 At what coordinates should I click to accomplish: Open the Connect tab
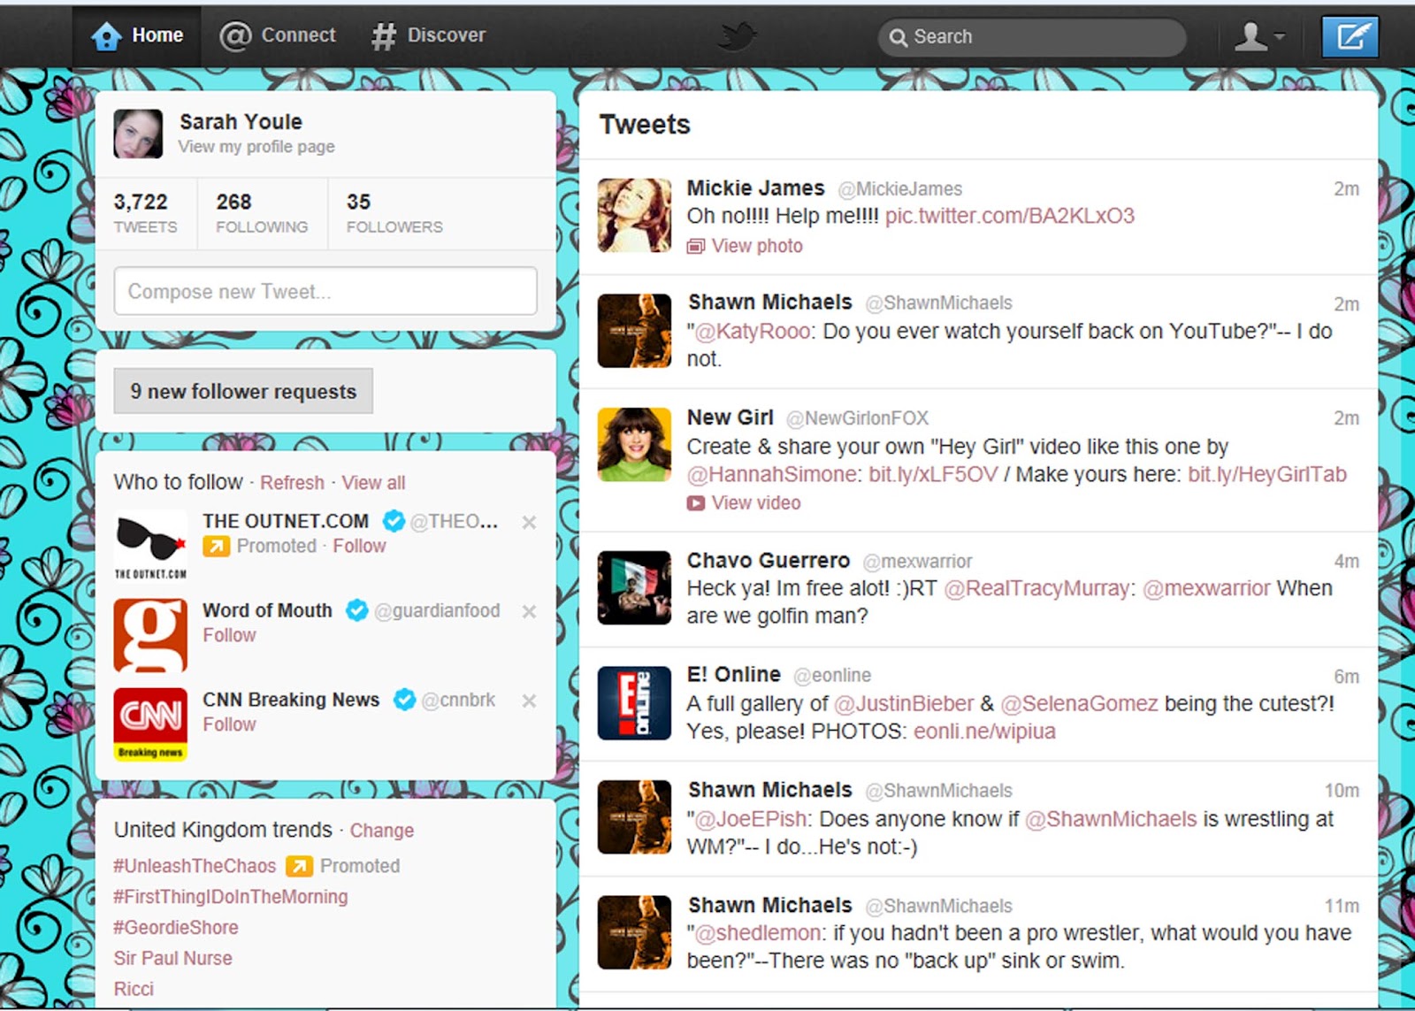(278, 35)
